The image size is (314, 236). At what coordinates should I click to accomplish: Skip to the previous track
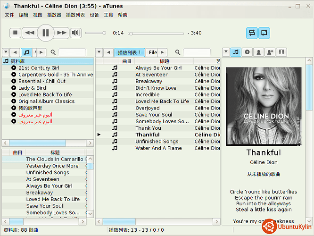[x=30, y=33]
